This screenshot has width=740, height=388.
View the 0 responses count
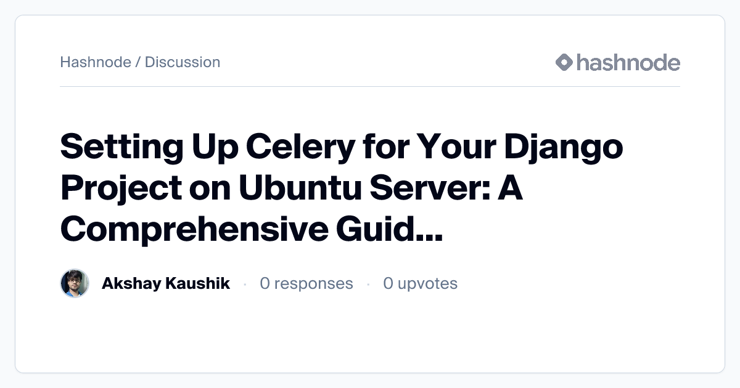pyautogui.click(x=306, y=283)
